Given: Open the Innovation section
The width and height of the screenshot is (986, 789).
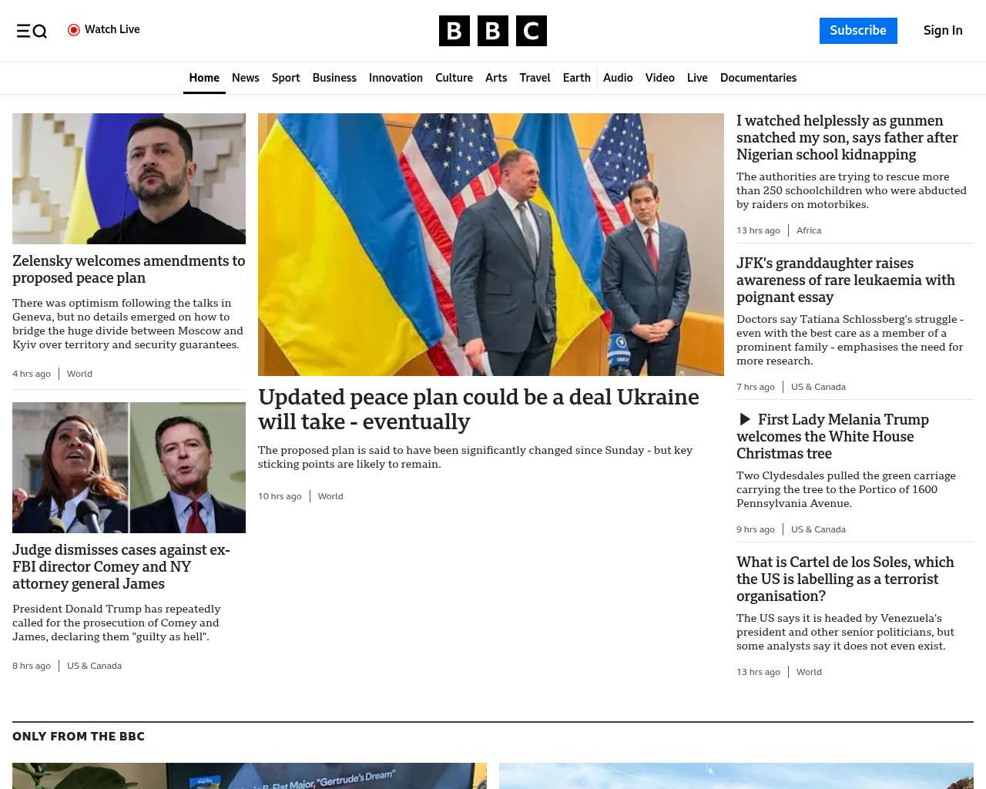Looking at the screenshot, I should pos(396,78).
